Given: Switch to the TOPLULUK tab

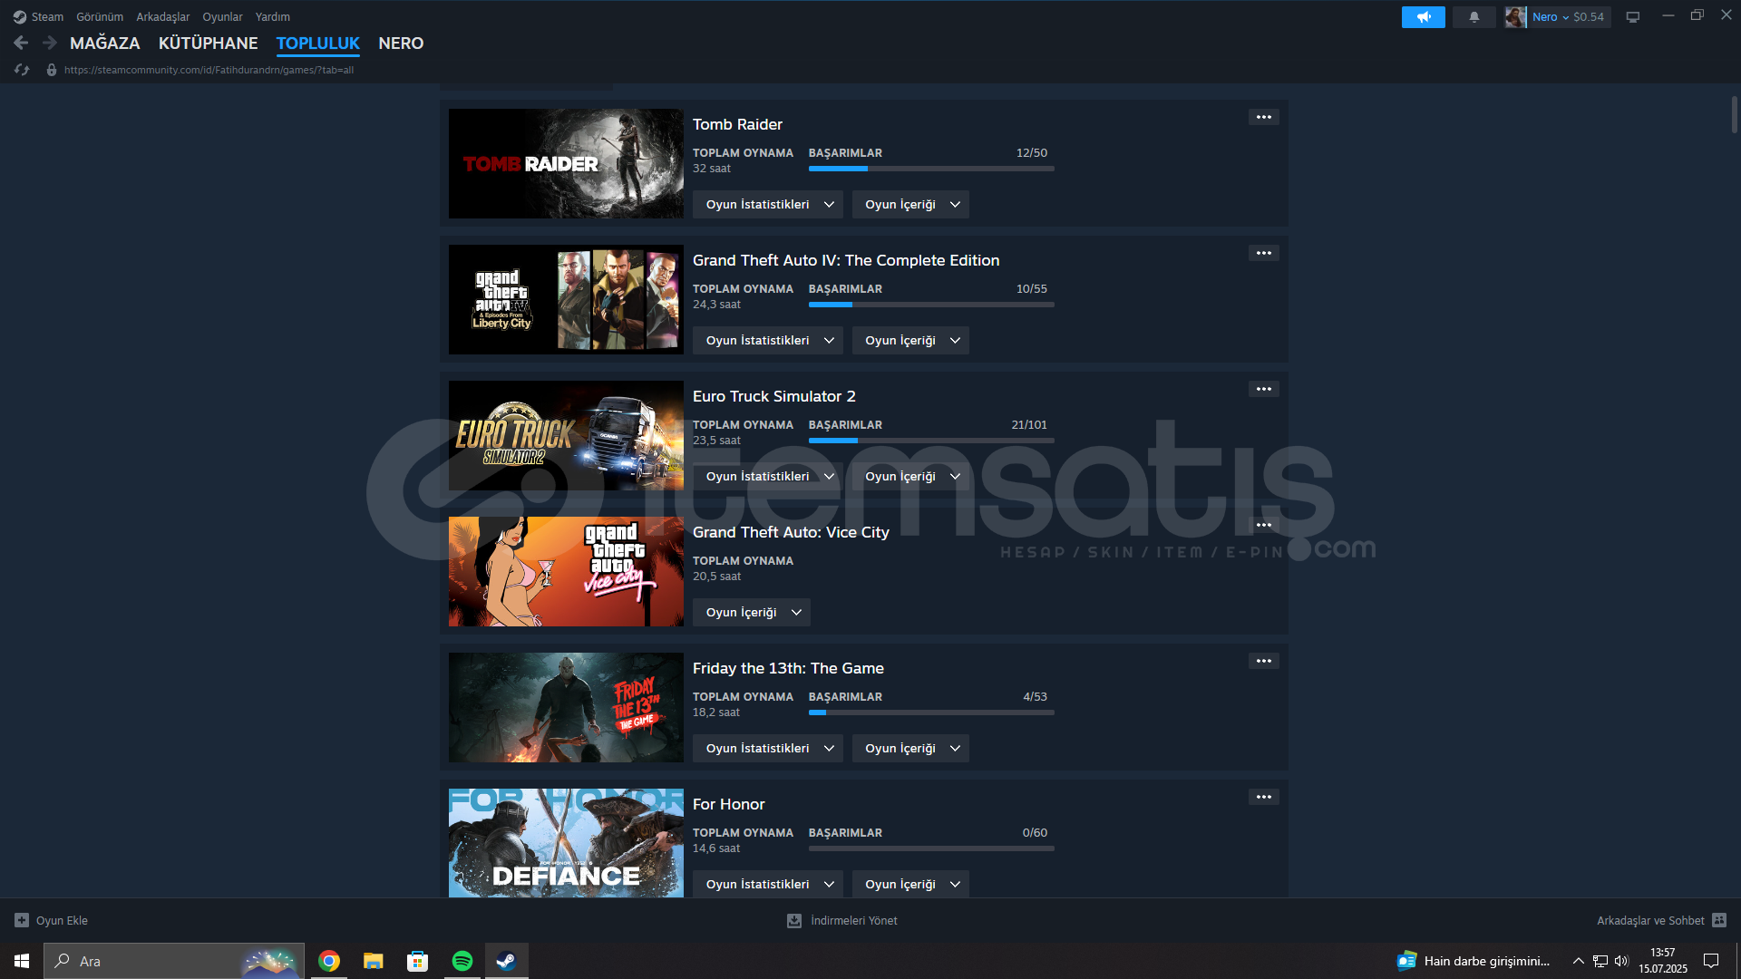Looking at the screenshot, I should [318, 43].
